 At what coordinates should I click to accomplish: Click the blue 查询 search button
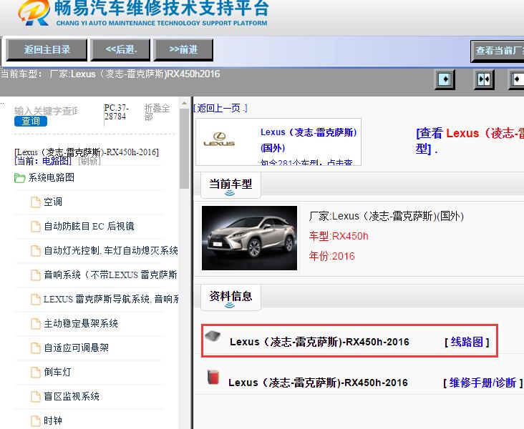click(x=30, y=121)
